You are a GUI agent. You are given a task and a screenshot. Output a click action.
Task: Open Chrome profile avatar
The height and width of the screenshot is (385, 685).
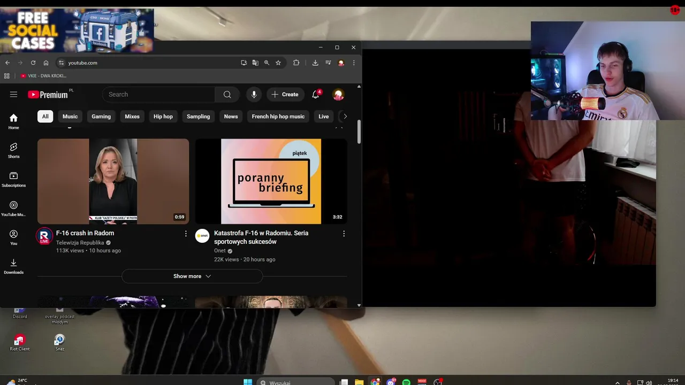click(x=341, y=63)
